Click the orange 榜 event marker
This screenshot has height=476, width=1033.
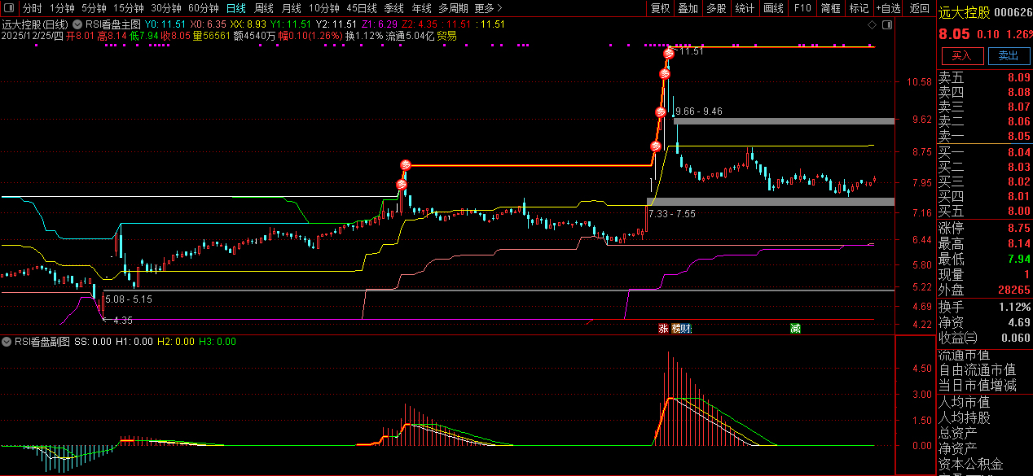675,329
